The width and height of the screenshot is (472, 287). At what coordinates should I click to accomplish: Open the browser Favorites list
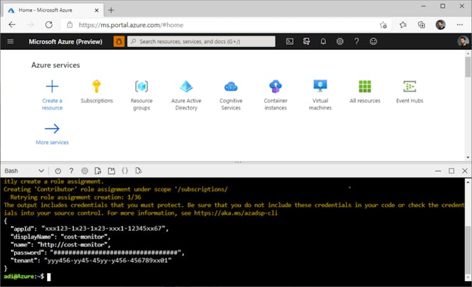403,25
